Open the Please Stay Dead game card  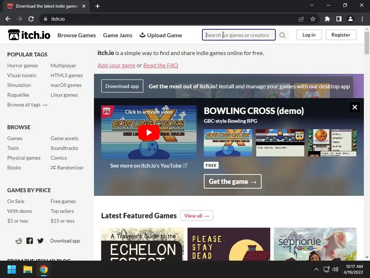point(229,244)
